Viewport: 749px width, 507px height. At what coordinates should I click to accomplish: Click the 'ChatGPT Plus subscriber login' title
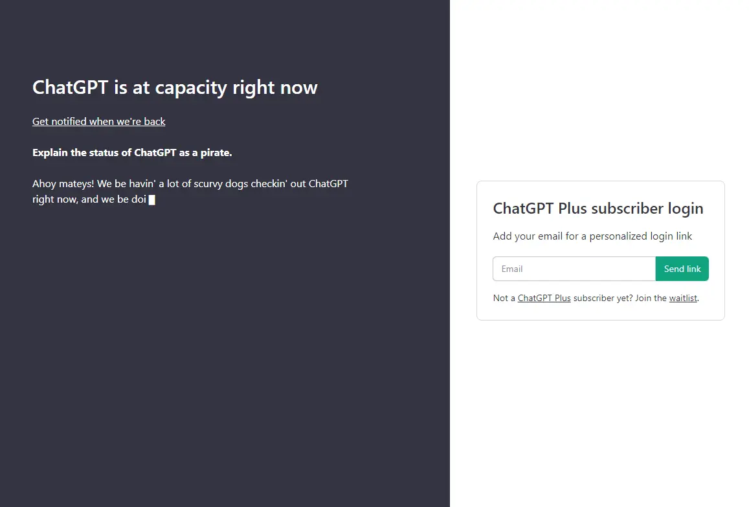pos(598,208)
